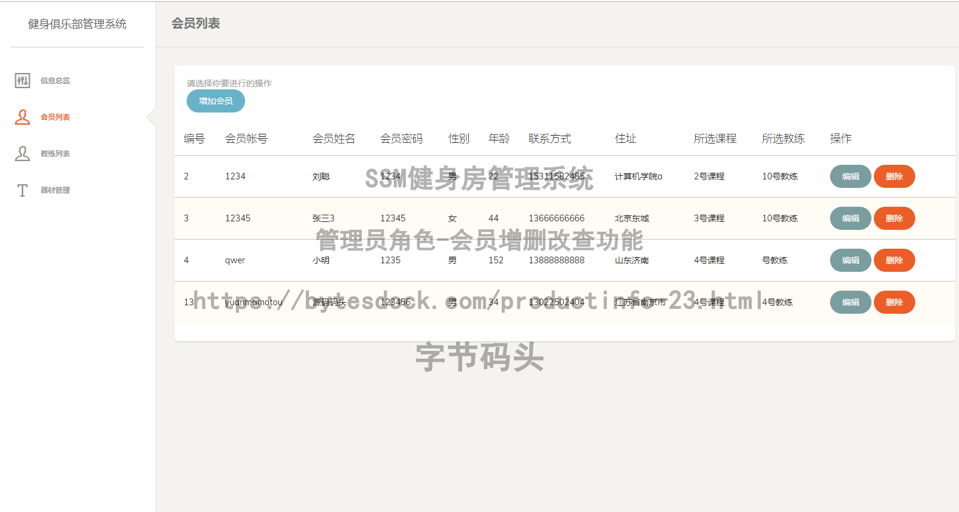959x512 pixels.
Task: Click the 编号 column header
Action: (x=195, y=139)
